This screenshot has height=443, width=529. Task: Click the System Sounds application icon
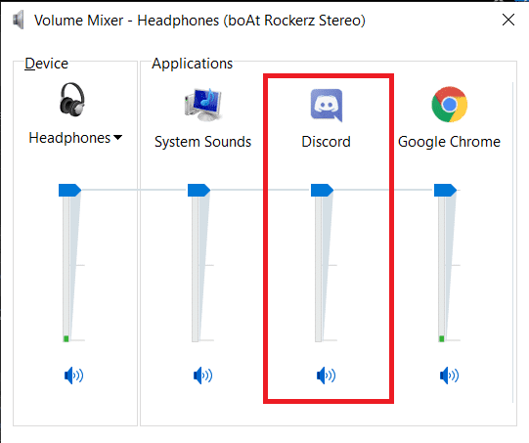coord(202,105)
